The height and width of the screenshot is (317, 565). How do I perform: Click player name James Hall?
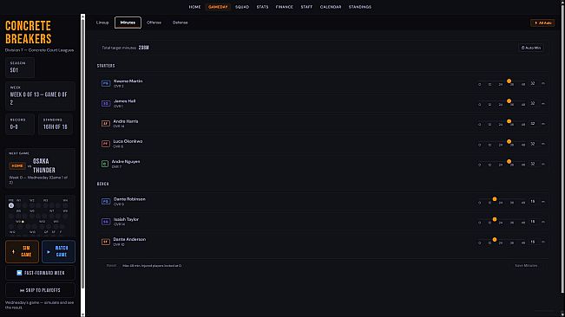(125, 101)
